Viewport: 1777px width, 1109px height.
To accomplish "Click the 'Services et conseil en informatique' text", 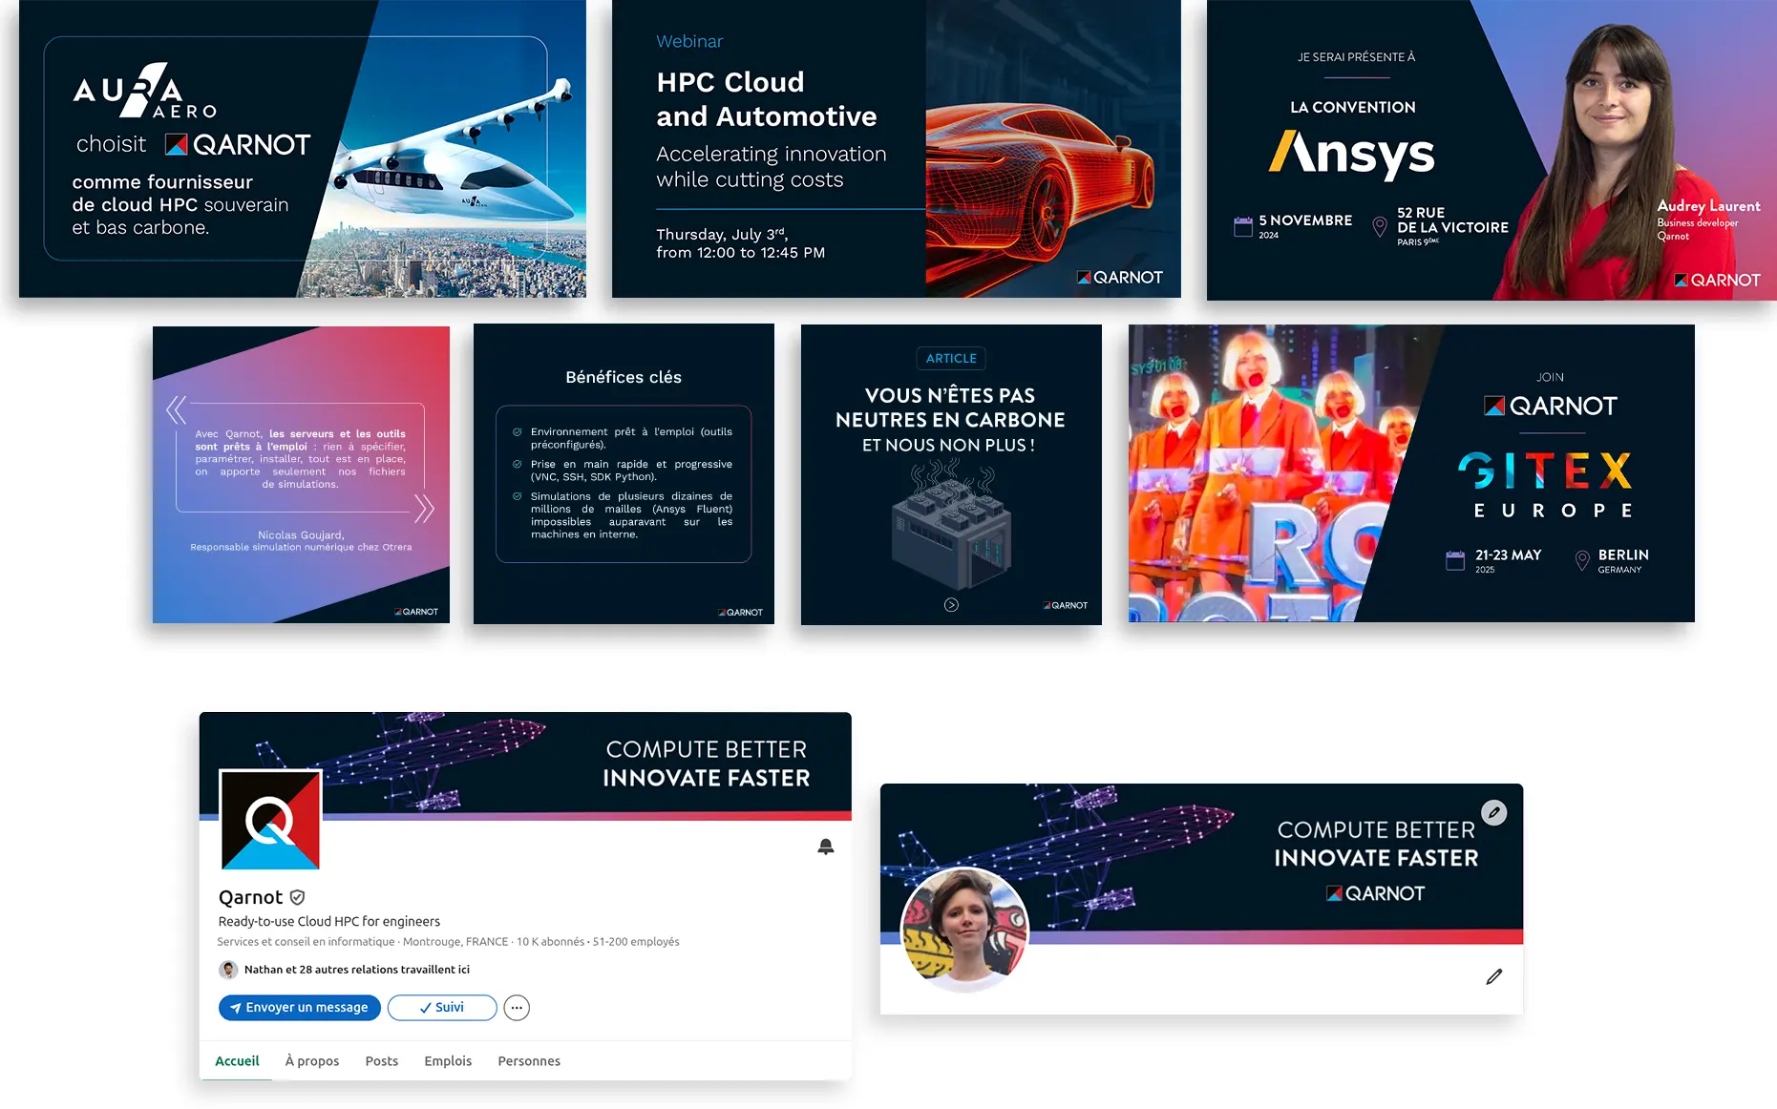I will [x=306, y=942].
